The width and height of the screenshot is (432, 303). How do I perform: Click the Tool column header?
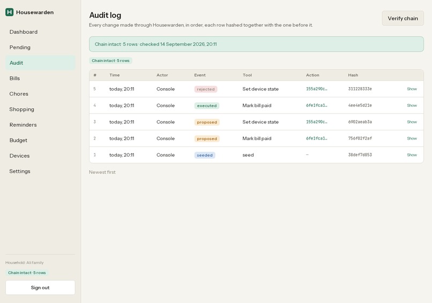247,75
